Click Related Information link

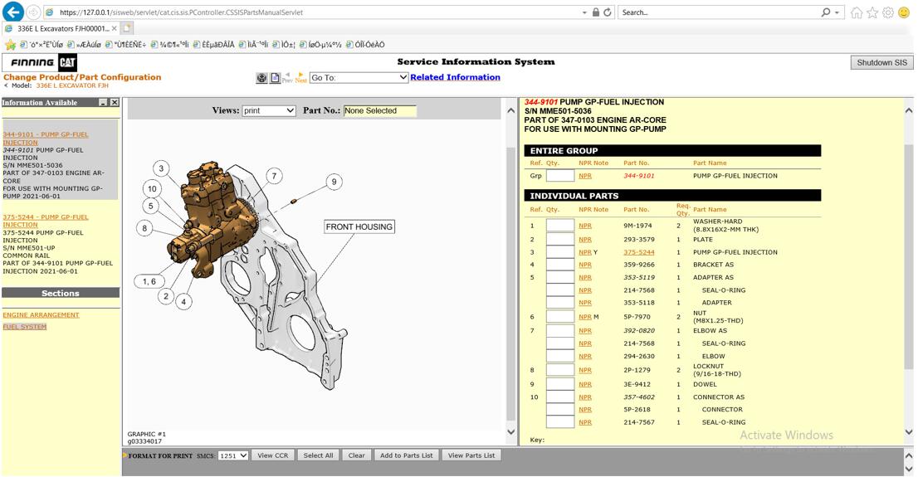455,77
